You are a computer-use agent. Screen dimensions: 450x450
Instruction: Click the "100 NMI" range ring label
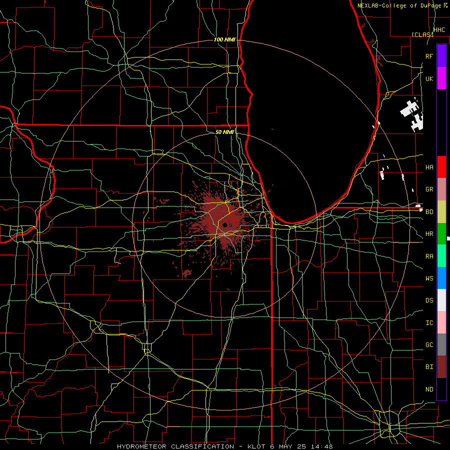pos(224,39)
